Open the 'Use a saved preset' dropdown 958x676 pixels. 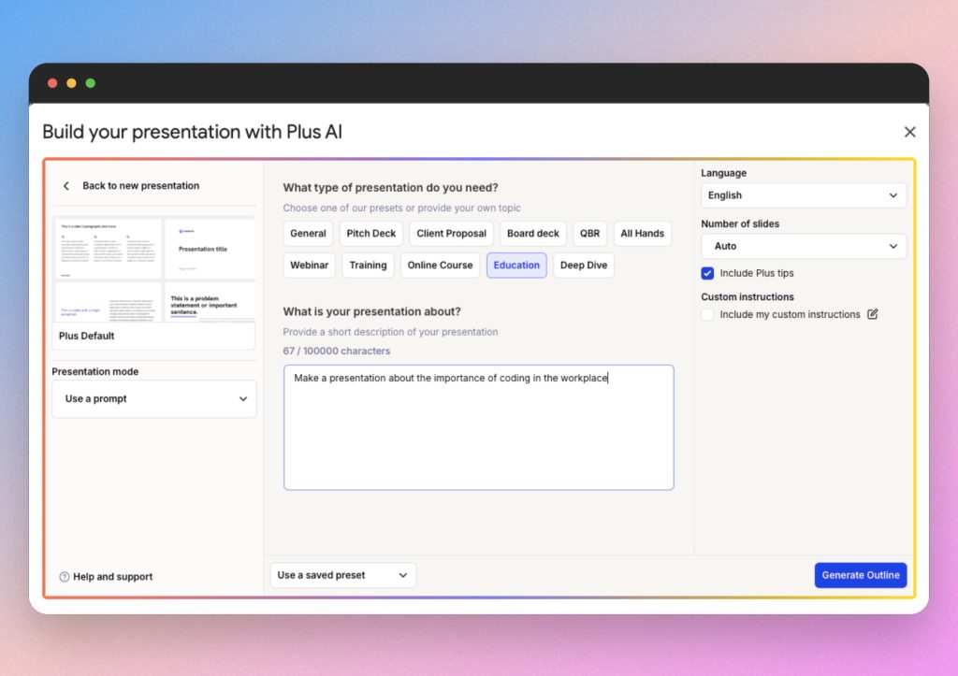point(342,575)
